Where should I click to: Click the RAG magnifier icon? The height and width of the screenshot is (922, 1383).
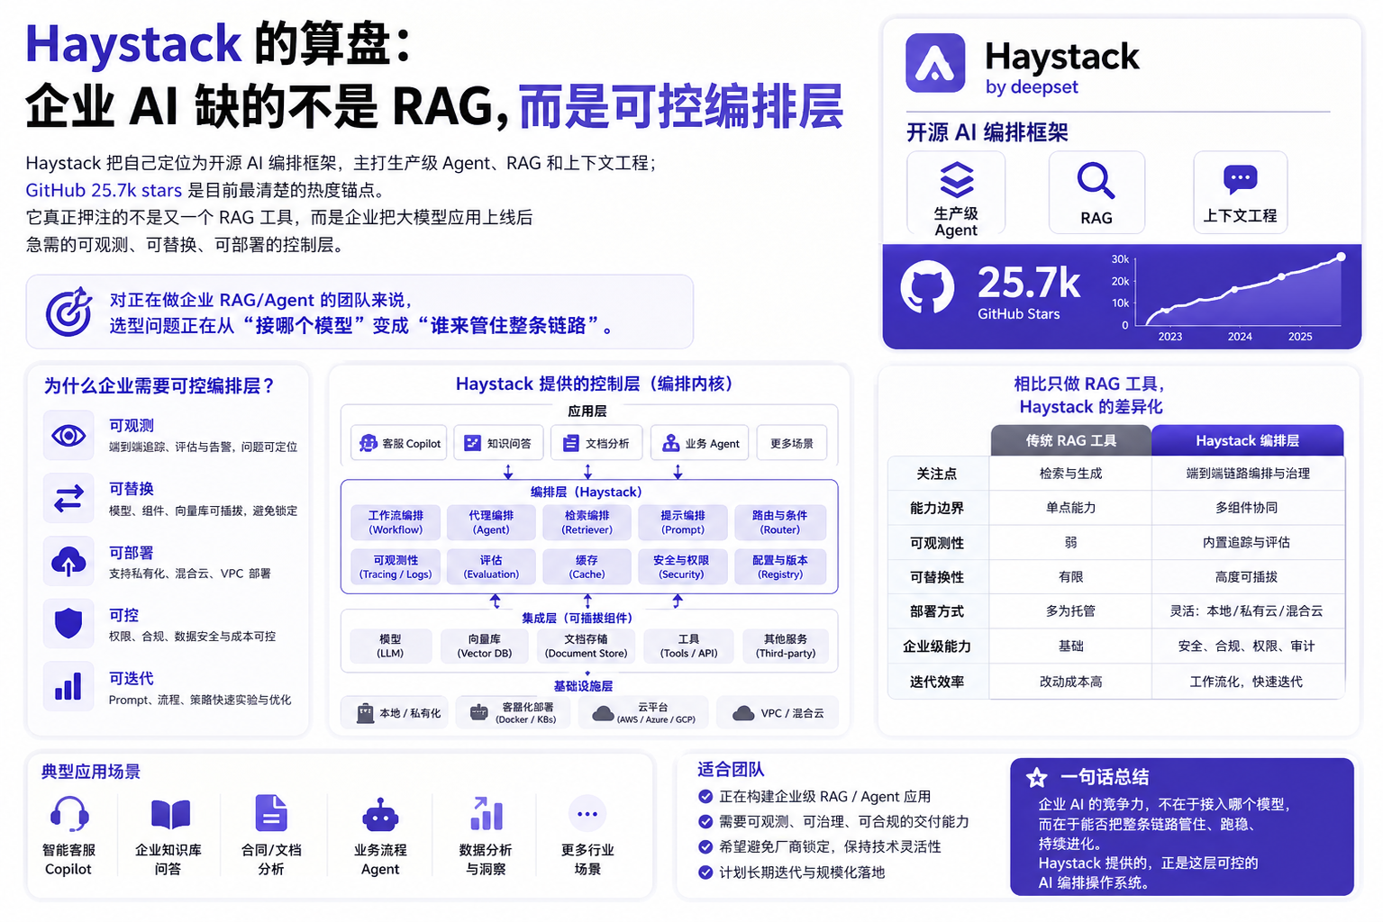click(x=1096, y=180)
